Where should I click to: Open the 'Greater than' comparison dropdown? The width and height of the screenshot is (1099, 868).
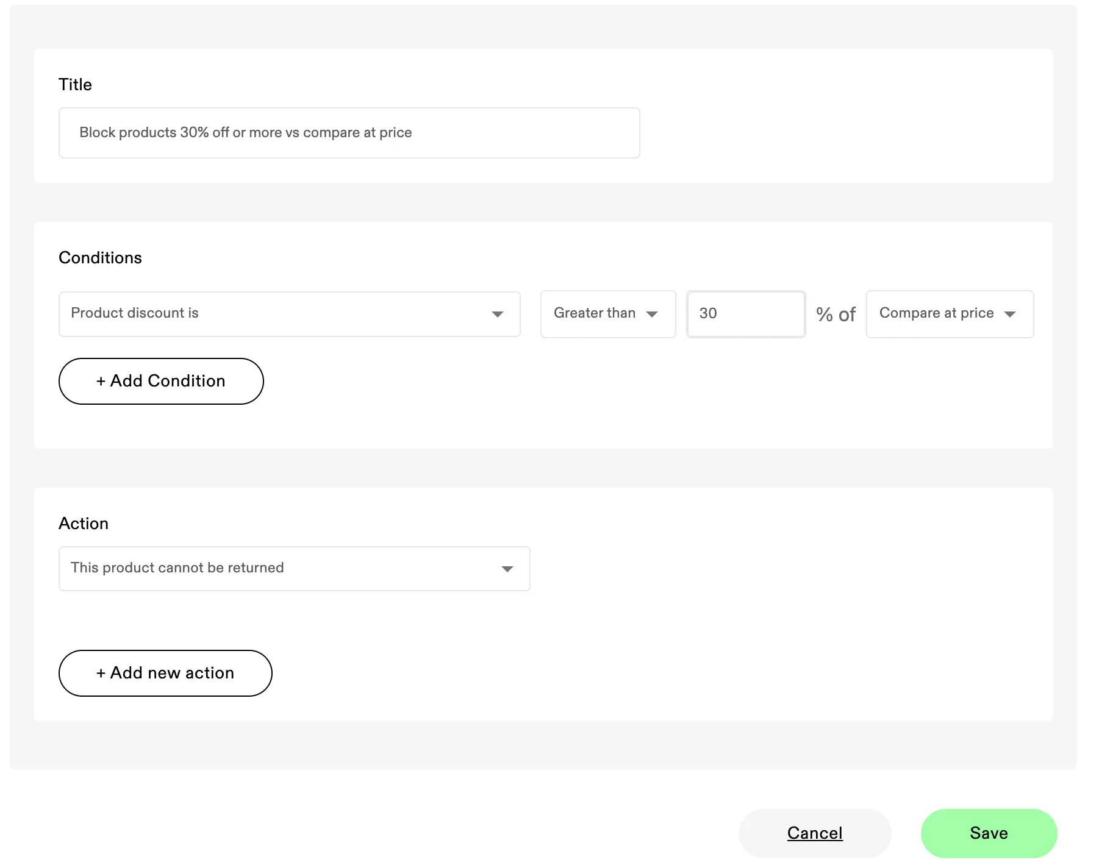click(608, 314)
